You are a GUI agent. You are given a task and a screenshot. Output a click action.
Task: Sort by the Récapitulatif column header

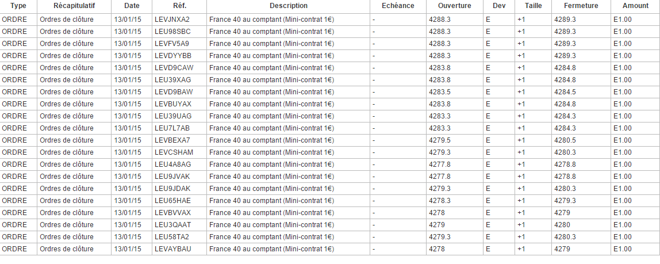tap(74, 6)
